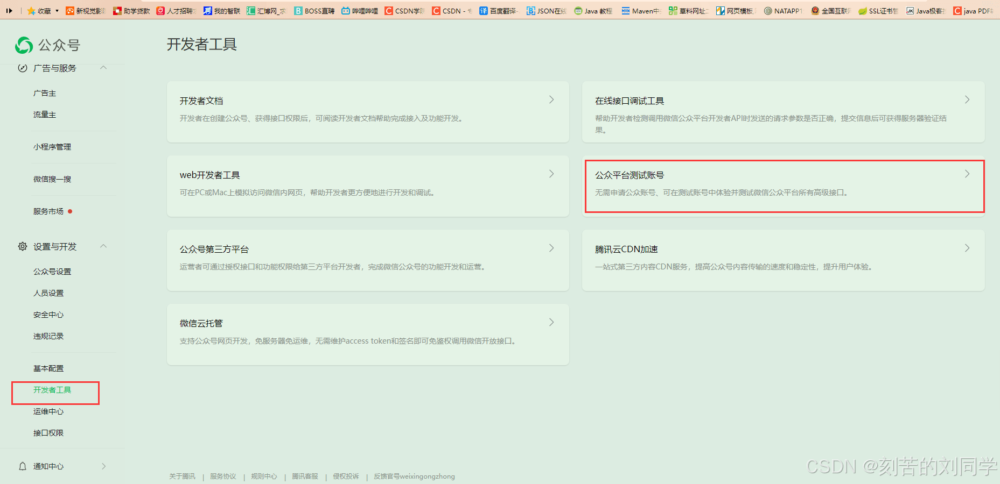The width and height of the screenshot is (1000, 484).
Task: Open 微信搜一搜 in the sidebar
Action: pos(52,179)
